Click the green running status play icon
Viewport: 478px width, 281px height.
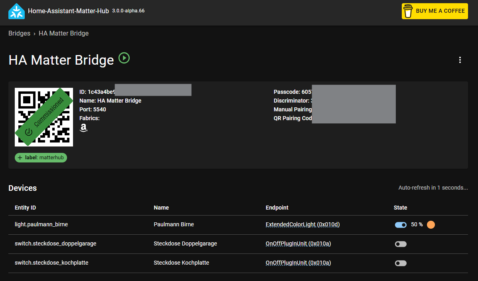coord(124,58)
